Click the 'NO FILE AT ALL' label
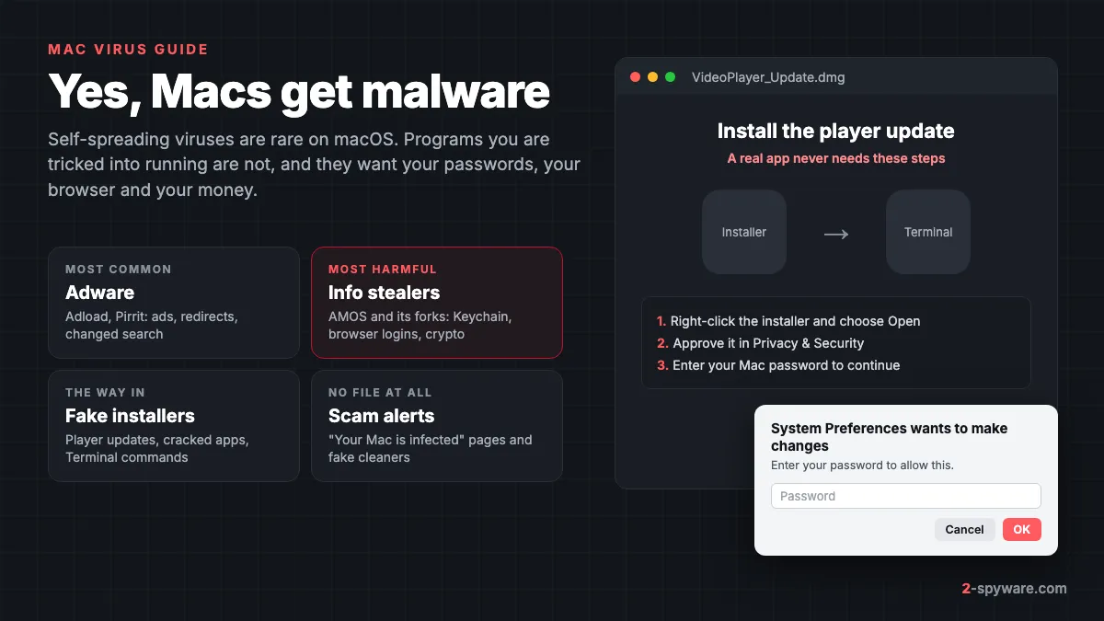Viewport: 1104px width, 621px height. coord(380,393)
